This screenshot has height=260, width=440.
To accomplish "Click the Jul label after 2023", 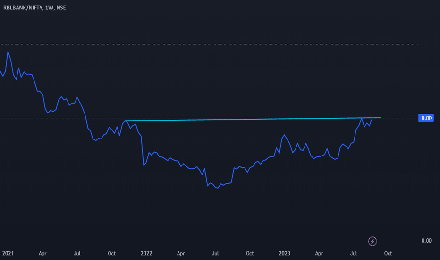I will [354, 253].
